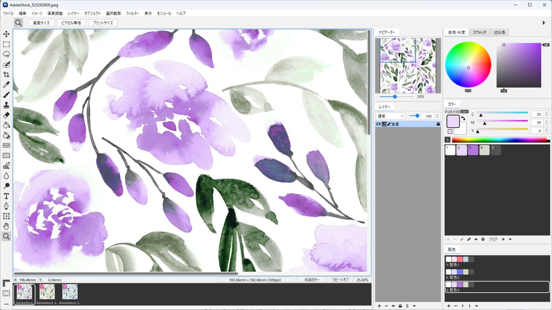Select purple swatch number 3
This screenshot has width=552, height=310.
(x=473, y=150)
